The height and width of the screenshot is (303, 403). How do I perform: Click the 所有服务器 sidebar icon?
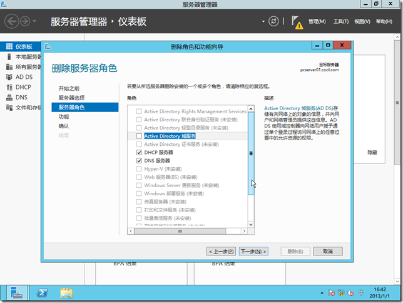(9, 67)
